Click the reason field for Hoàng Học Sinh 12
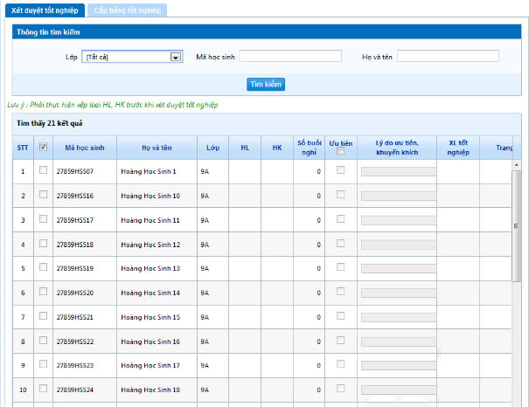Viewport: 529px width, 407px height. tap(399, 245)
